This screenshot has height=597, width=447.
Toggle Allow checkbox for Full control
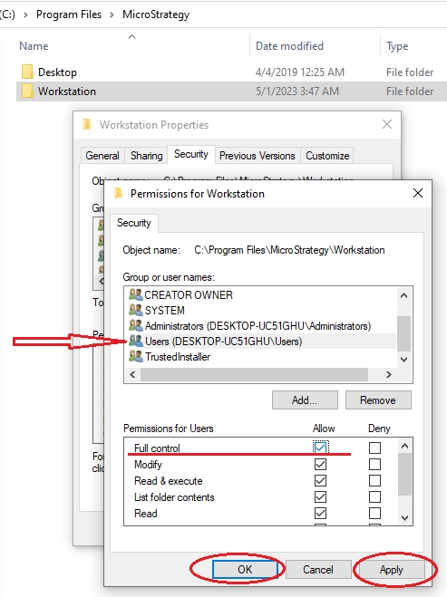(320, 448)
